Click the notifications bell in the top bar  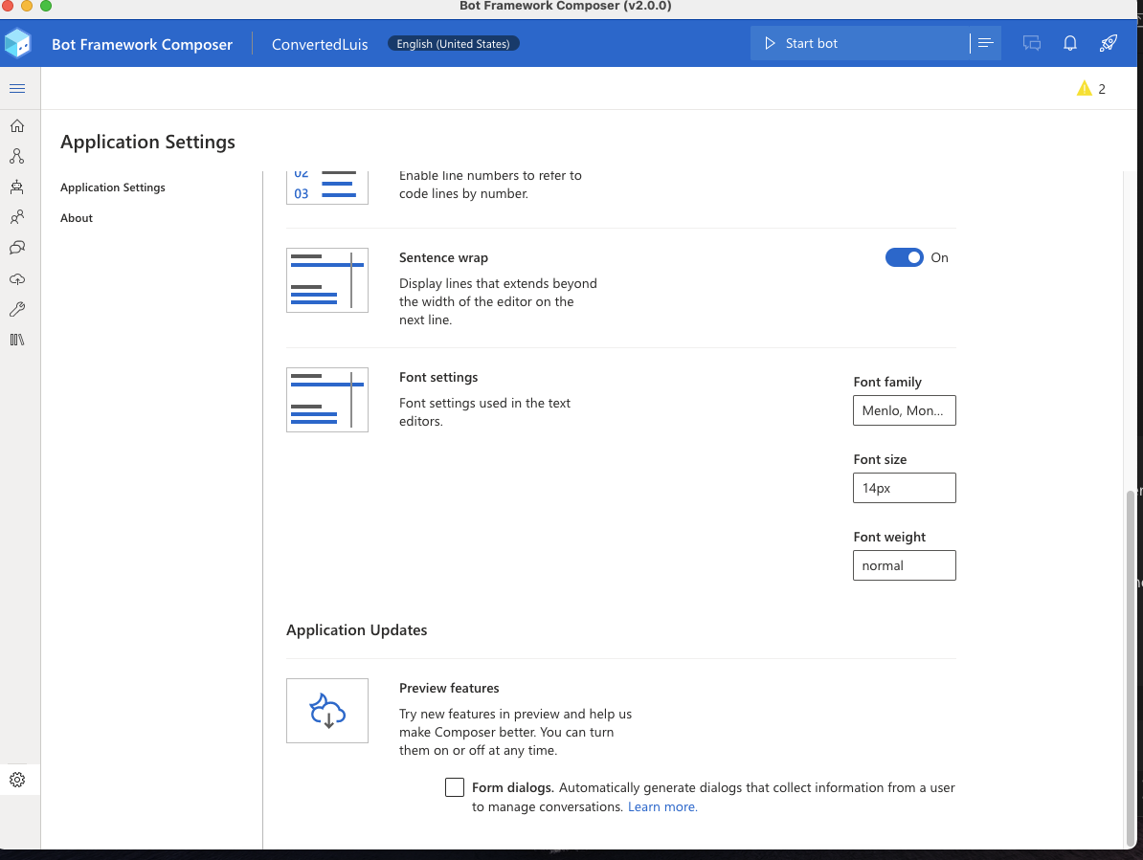1069,43
